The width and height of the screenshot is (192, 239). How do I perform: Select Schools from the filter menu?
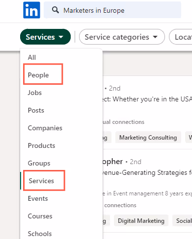40,234
